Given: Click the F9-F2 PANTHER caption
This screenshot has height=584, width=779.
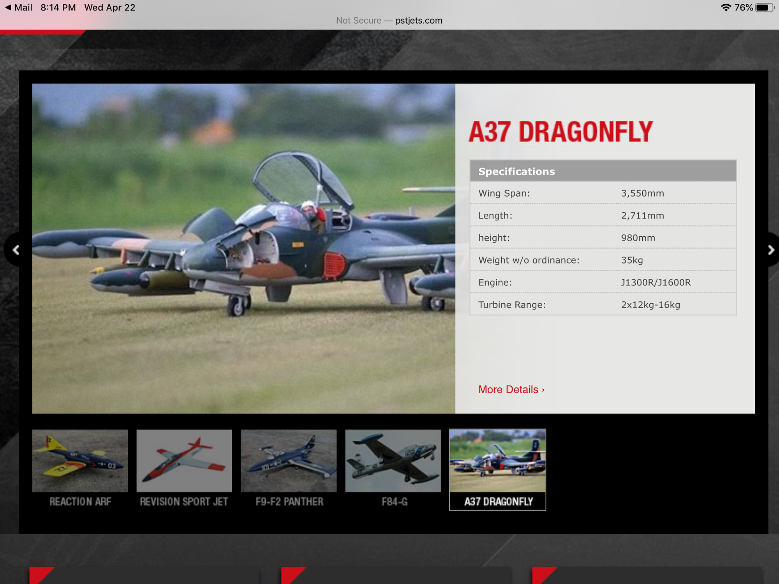Looking at the screenshot, I should 289,501.
